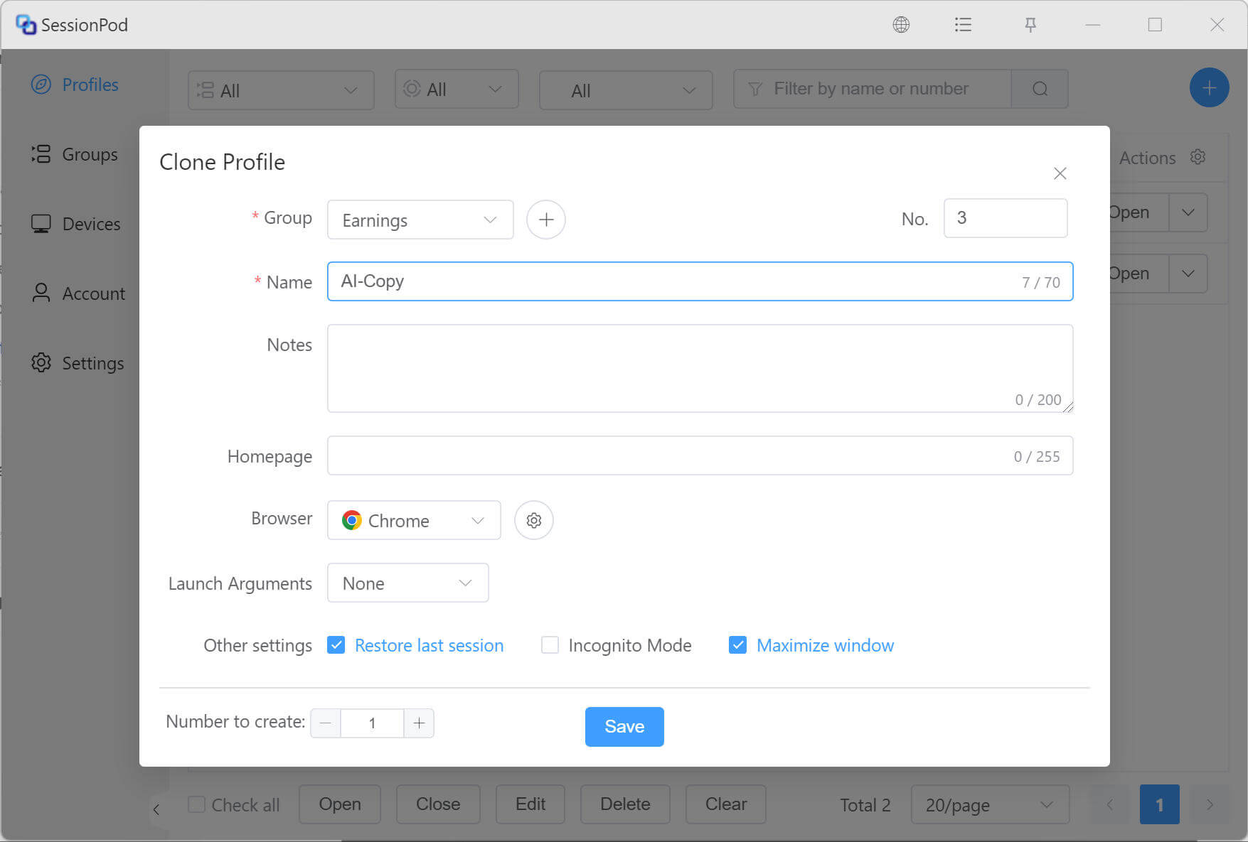The width and height of the screenshot is (1248, 842).
Task: Expand Launch Arguments None dropdown
Action: [408, 583]
